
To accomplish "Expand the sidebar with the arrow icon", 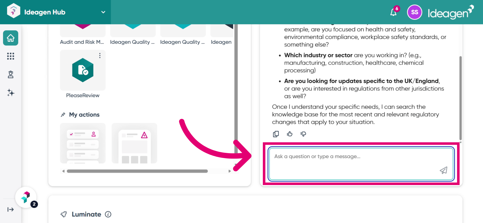I will click(x=11, y=209).
